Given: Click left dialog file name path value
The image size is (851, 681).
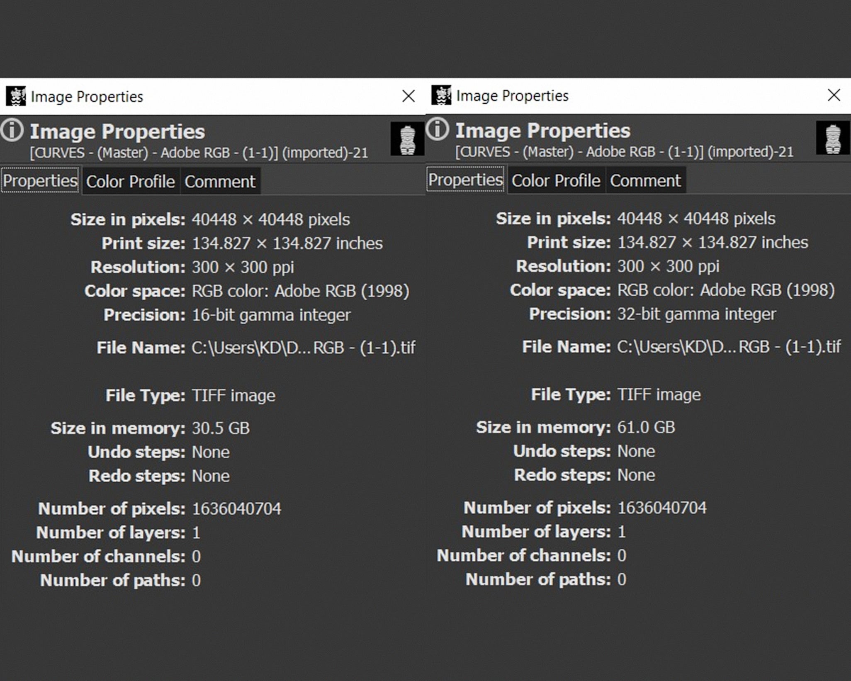Looking at the screenshot, I should tap(304, 348).
